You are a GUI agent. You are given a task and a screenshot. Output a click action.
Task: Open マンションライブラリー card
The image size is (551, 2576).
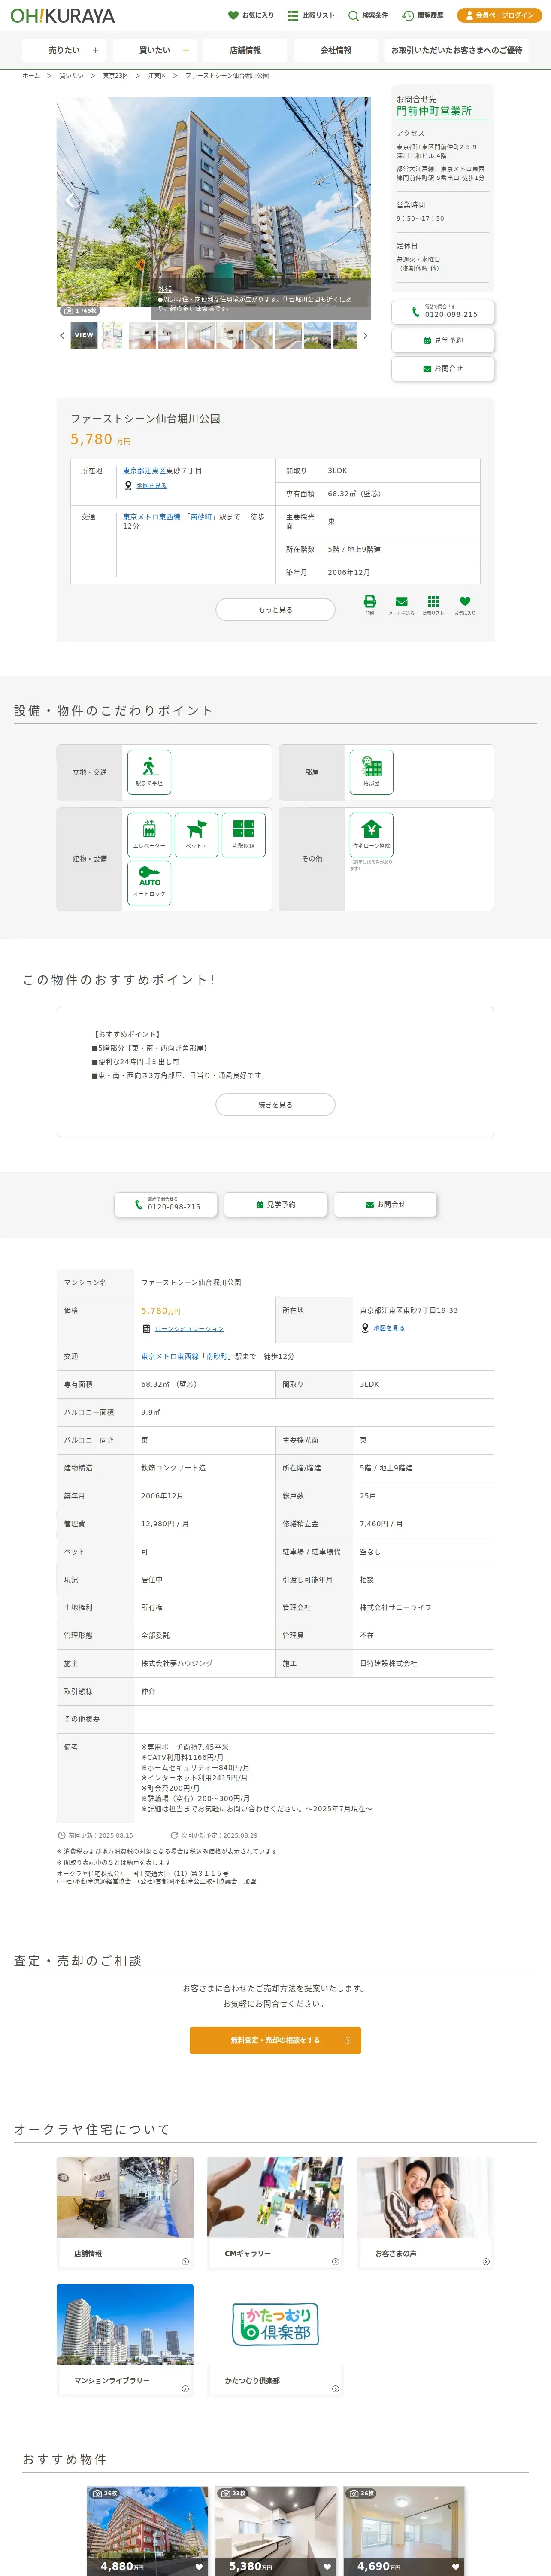tap(125, 2339)
